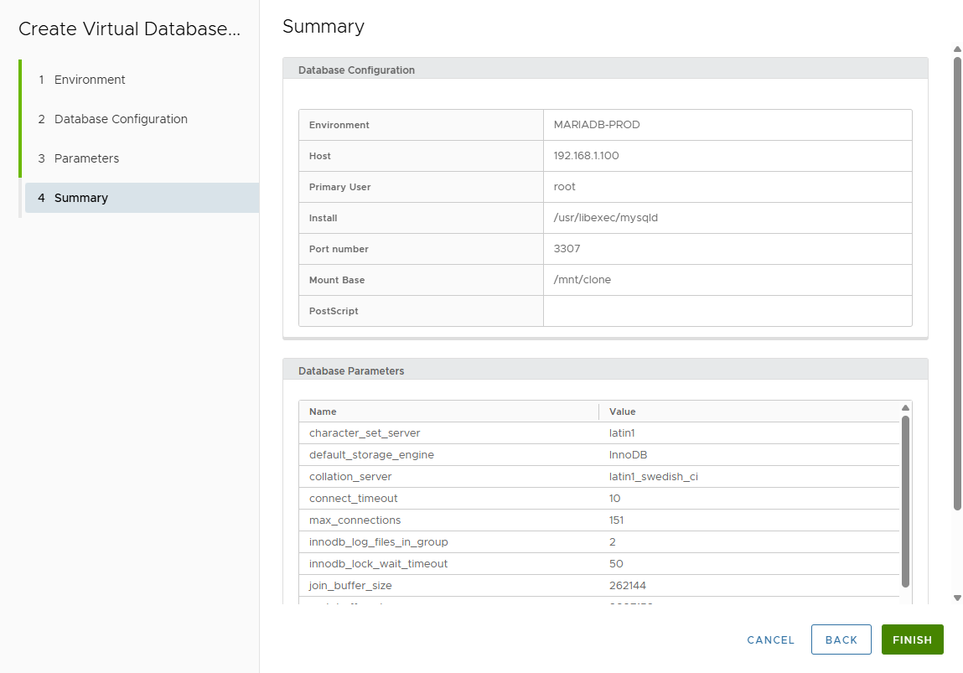This screenshot has width=963, height=673.
Task: Jump to the Parameters wizard step
Action: point(86,158)
